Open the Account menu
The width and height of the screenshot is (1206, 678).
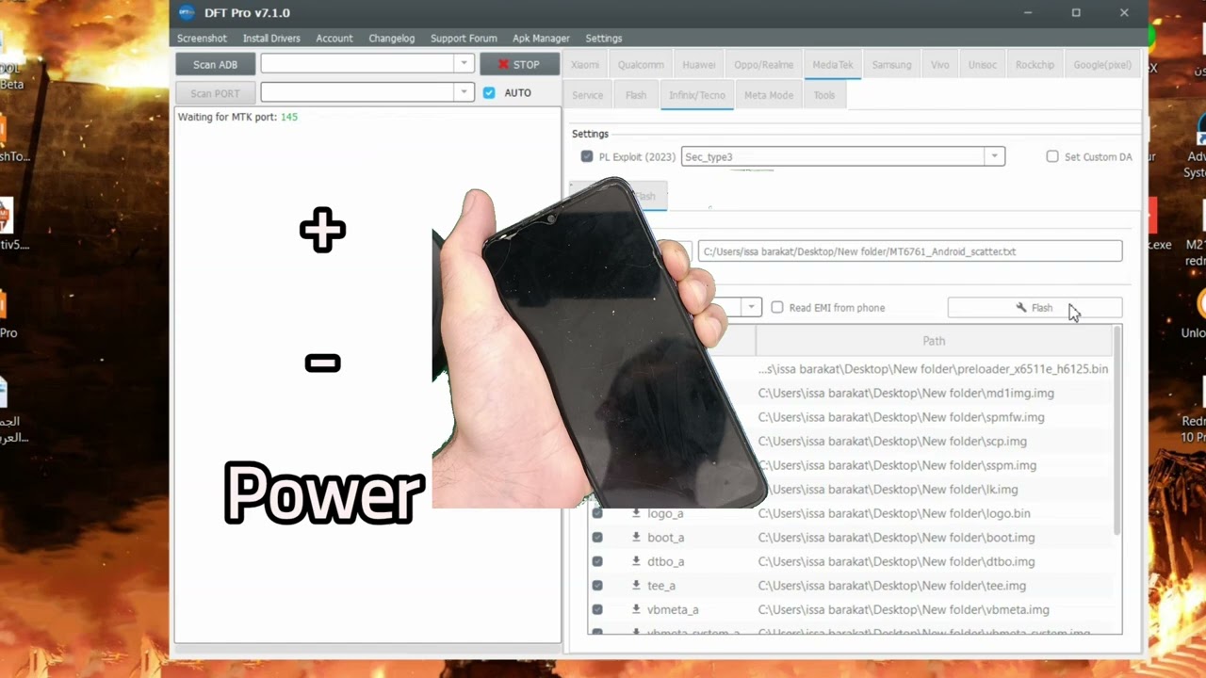pos(334,39)
